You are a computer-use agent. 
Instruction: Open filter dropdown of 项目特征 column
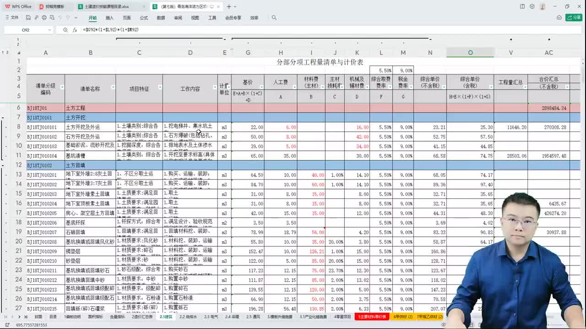(x=160, y=87)
